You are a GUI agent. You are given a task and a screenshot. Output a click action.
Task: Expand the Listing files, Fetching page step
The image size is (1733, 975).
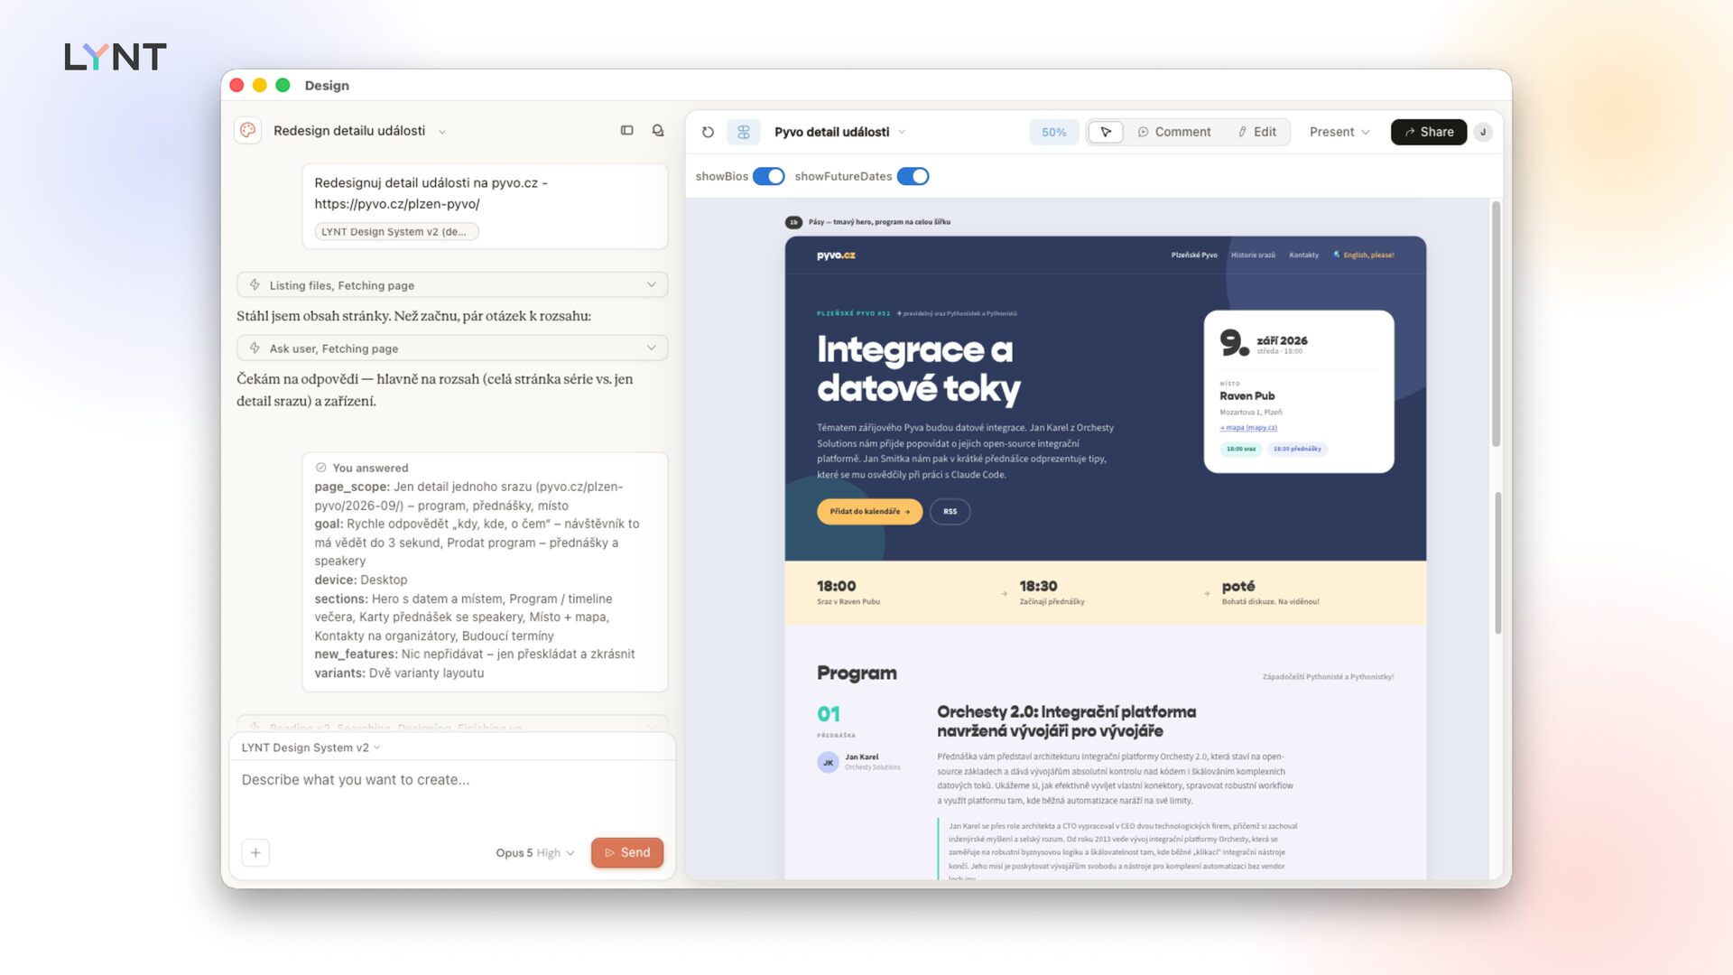click(452, 285)
